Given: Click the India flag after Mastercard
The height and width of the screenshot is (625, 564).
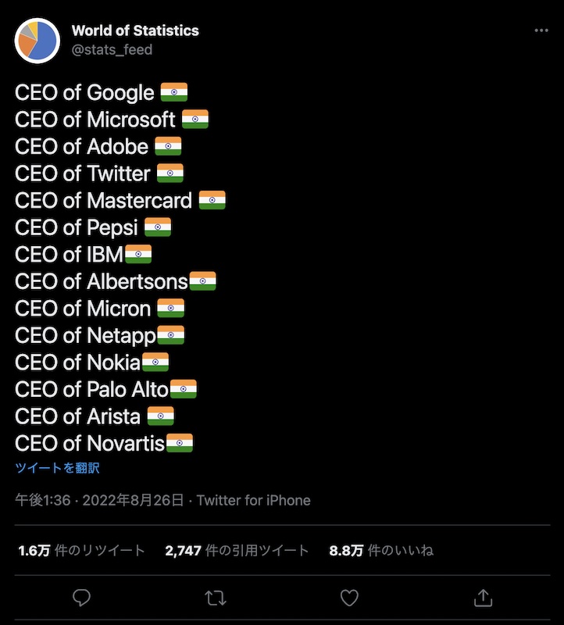Looking at the screenshot, I should click(x=212, y=201).
